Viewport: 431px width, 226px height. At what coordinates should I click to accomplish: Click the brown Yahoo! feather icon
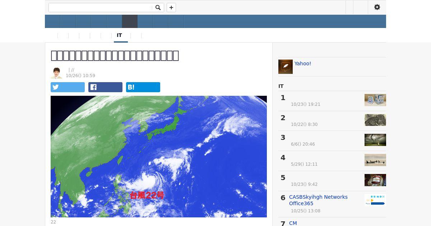(286, 67)
